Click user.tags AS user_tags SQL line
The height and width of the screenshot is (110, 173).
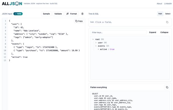pyautogui.click(x=105, y=105)
